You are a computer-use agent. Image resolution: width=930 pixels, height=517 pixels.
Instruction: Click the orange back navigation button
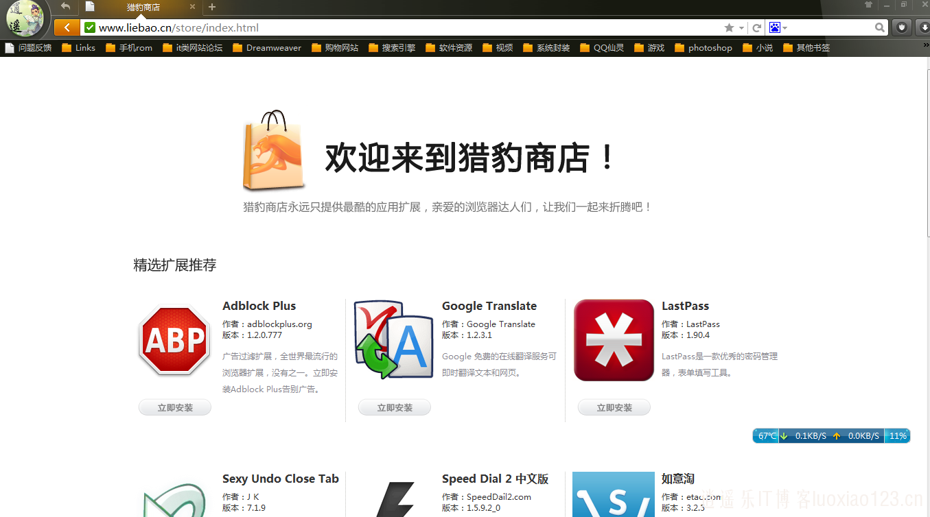[67, 27]
